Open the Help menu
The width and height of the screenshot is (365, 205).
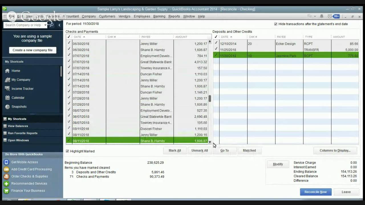(201, 17)
